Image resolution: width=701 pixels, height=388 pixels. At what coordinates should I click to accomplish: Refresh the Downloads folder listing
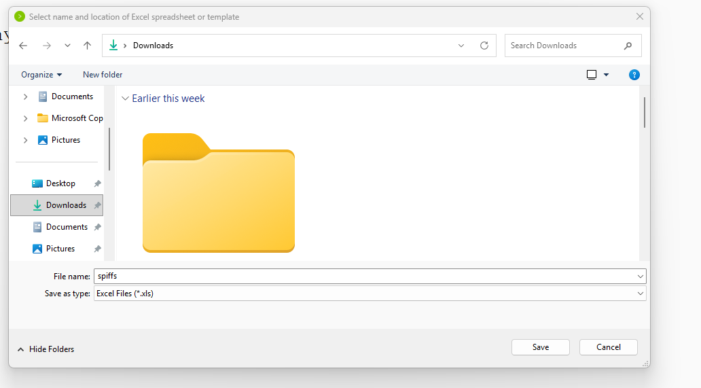[x=484, y=46]
